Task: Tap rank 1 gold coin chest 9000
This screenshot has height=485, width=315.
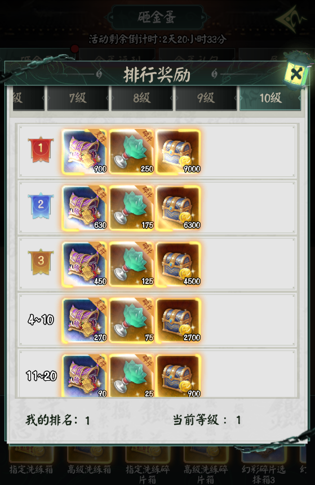Action: click(x=179, y=152)
